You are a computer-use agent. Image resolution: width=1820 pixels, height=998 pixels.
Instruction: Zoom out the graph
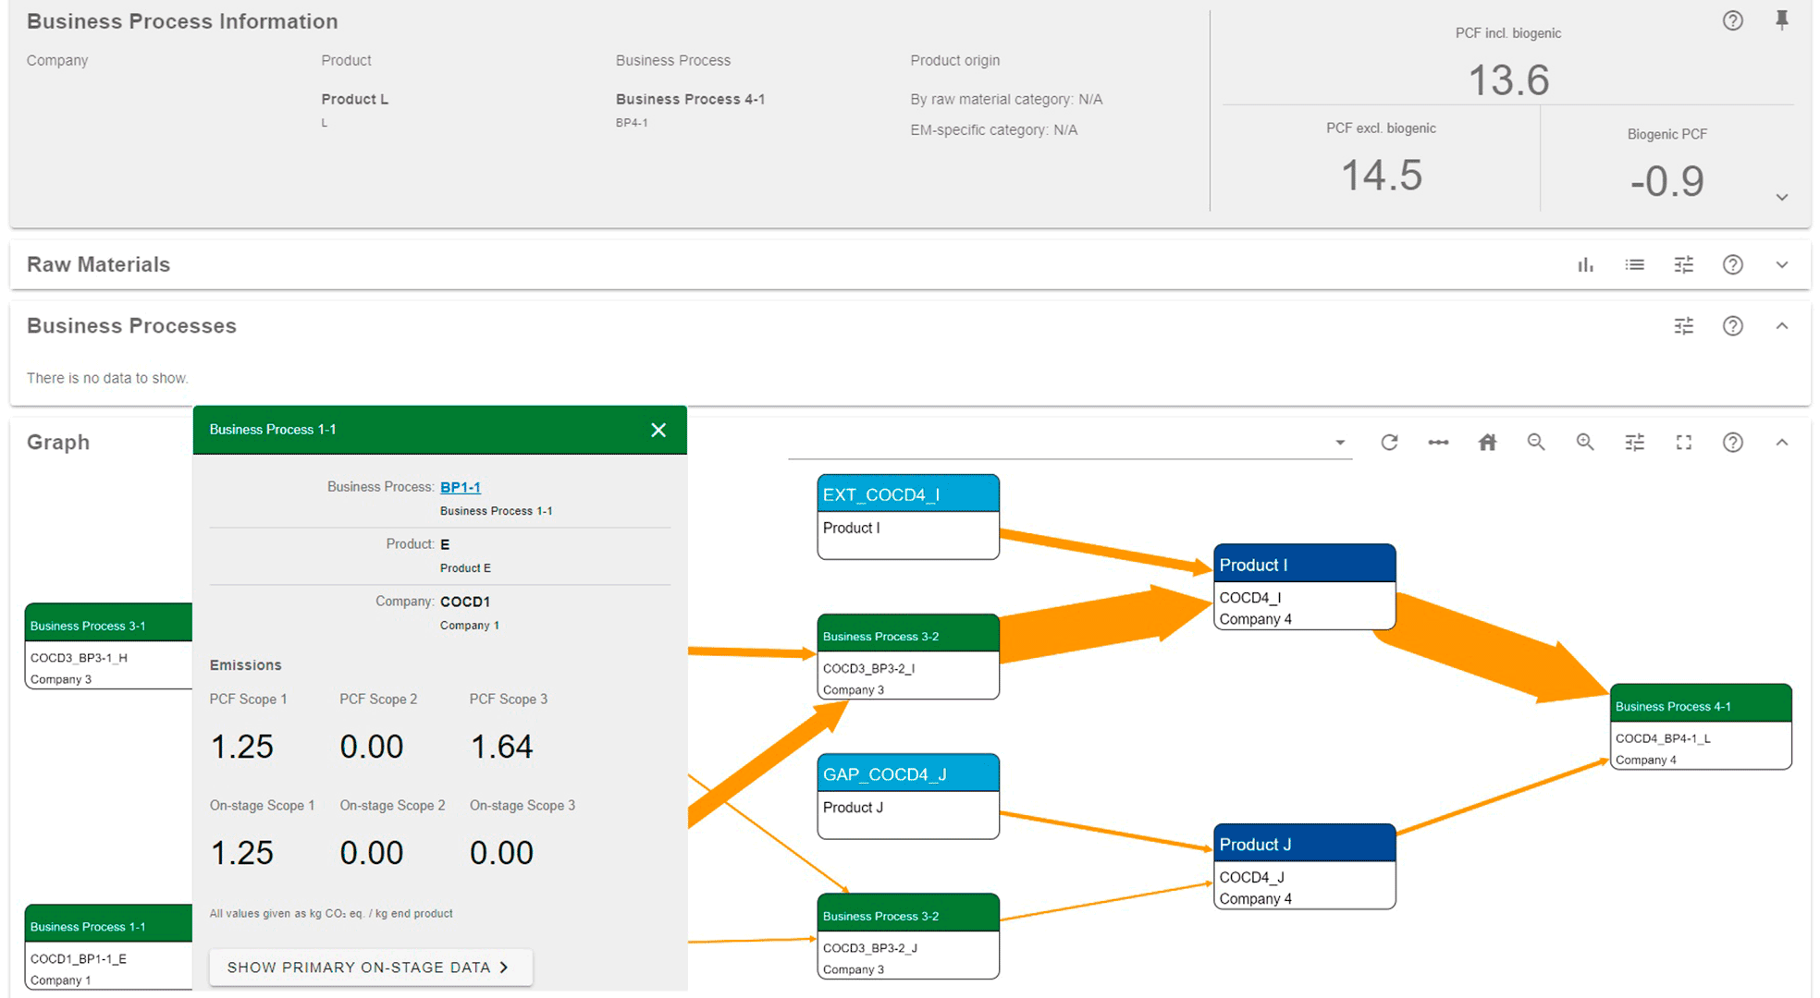tap(1536, 443)
